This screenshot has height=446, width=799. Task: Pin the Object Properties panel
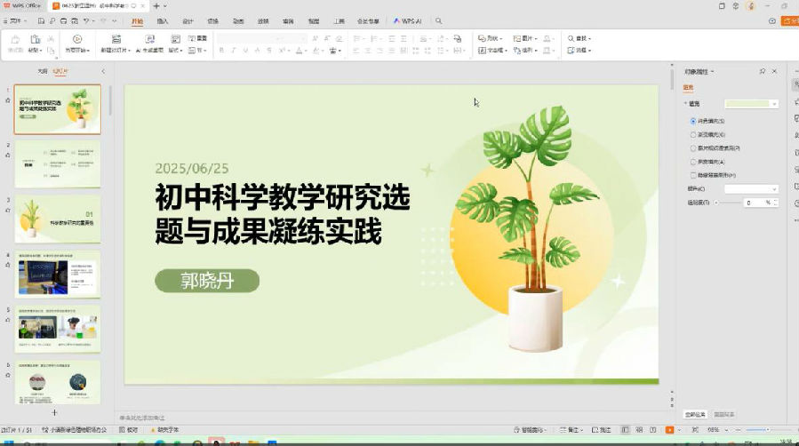pyautogui.click(x=762, y=71)
